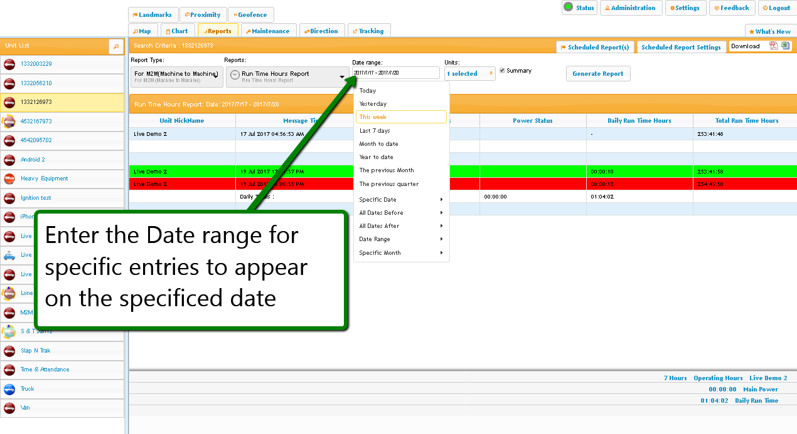Viewport: 797px width, 434px height.
Task: Switch to the Maintenance tab
Action: tap(267, 31)
